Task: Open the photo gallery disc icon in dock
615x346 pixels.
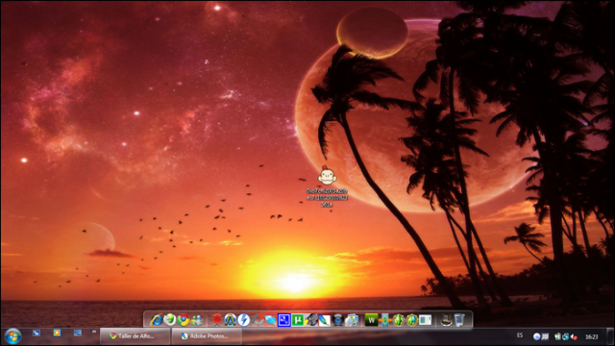Action: pos(352,320)
